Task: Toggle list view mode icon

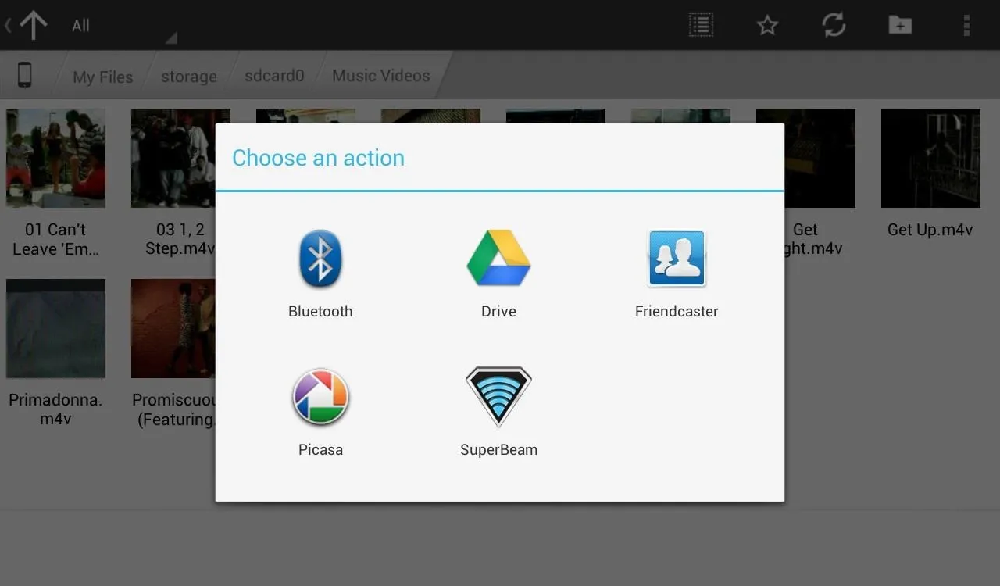Action: [x=701, y=25]
